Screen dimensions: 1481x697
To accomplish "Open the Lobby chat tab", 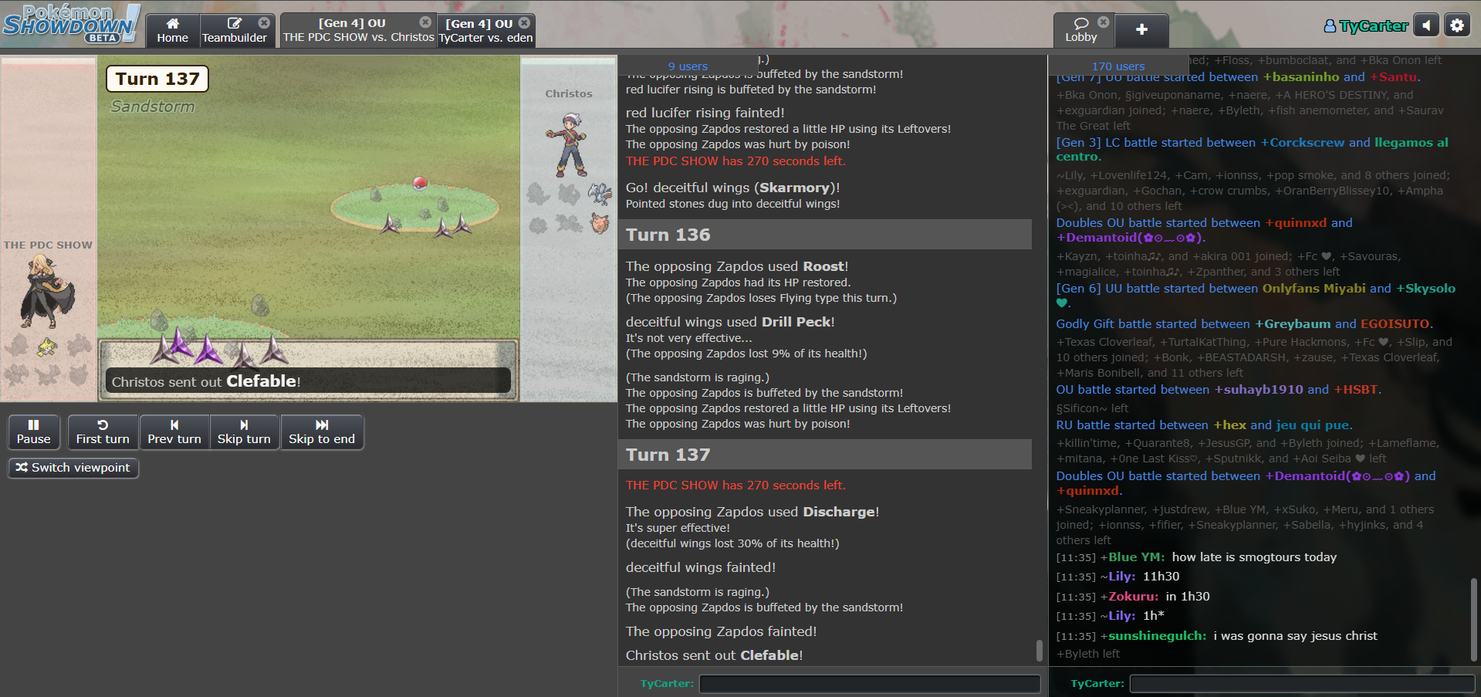I will click(x=1080, y=31).
